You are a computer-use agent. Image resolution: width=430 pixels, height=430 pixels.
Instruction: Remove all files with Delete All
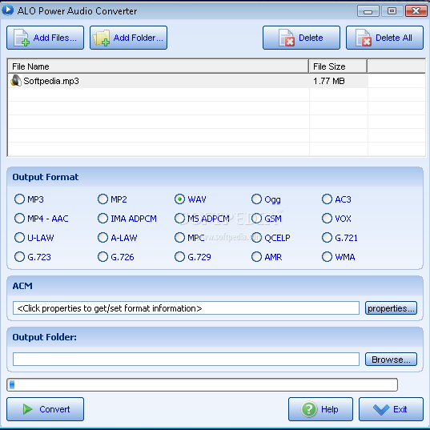coord(384,38)
